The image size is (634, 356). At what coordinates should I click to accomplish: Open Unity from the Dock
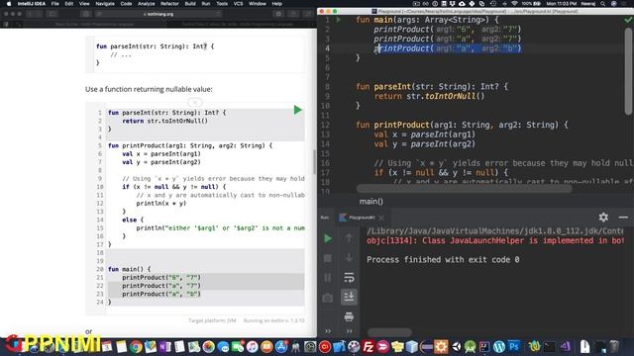tap(456, 346)
